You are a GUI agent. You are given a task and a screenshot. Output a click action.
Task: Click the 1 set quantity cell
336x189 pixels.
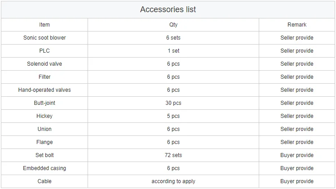[173, 51]
